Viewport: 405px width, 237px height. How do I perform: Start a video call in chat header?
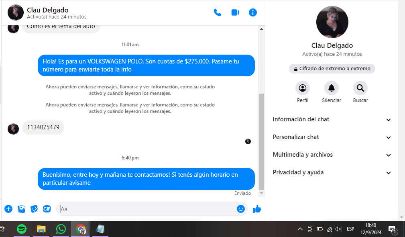click(235, 12)
